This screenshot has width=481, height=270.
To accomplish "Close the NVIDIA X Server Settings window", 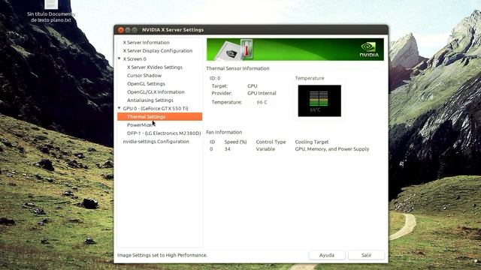I will (120, 30).
